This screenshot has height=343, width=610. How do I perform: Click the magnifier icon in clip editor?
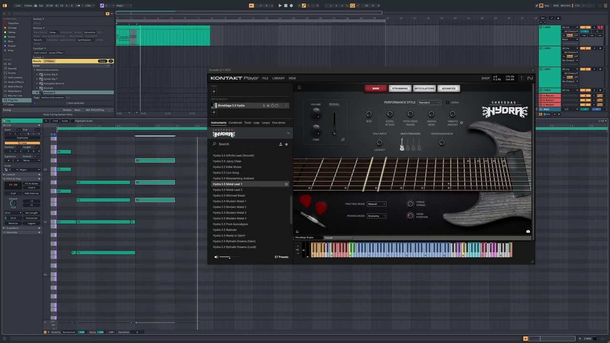click(x=46, y=121)
